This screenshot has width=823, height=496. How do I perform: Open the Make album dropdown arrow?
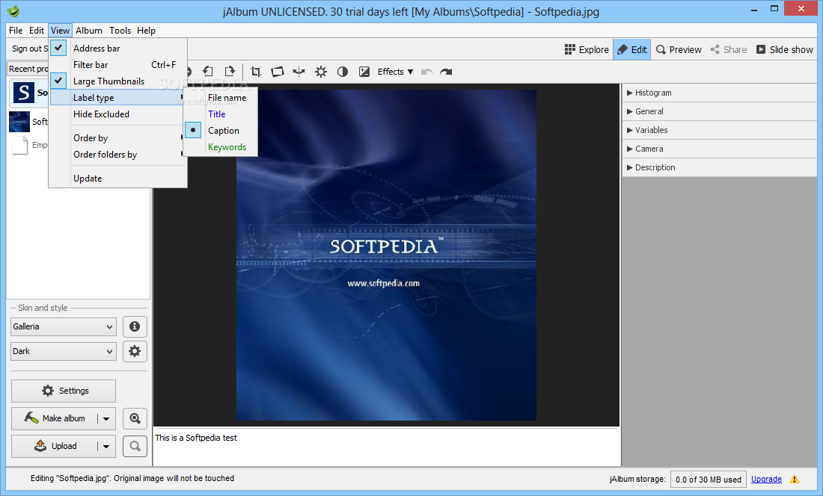106,418
